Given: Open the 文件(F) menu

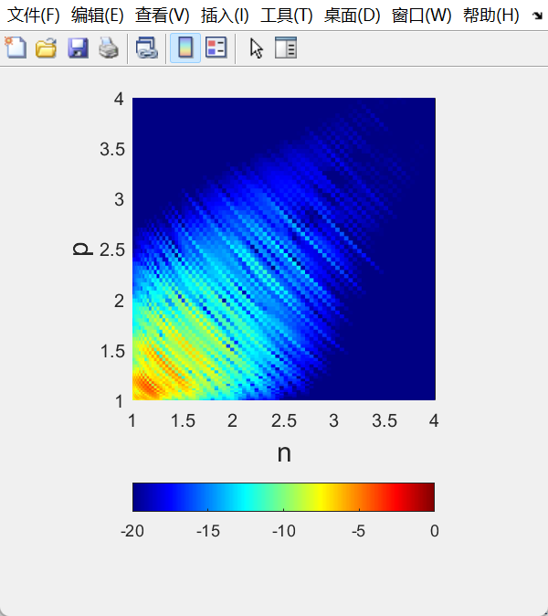Looking at the screenshot, I should [x=34, y=16].
